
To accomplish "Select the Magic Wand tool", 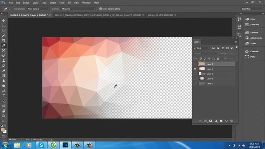I will coord(4,36).
